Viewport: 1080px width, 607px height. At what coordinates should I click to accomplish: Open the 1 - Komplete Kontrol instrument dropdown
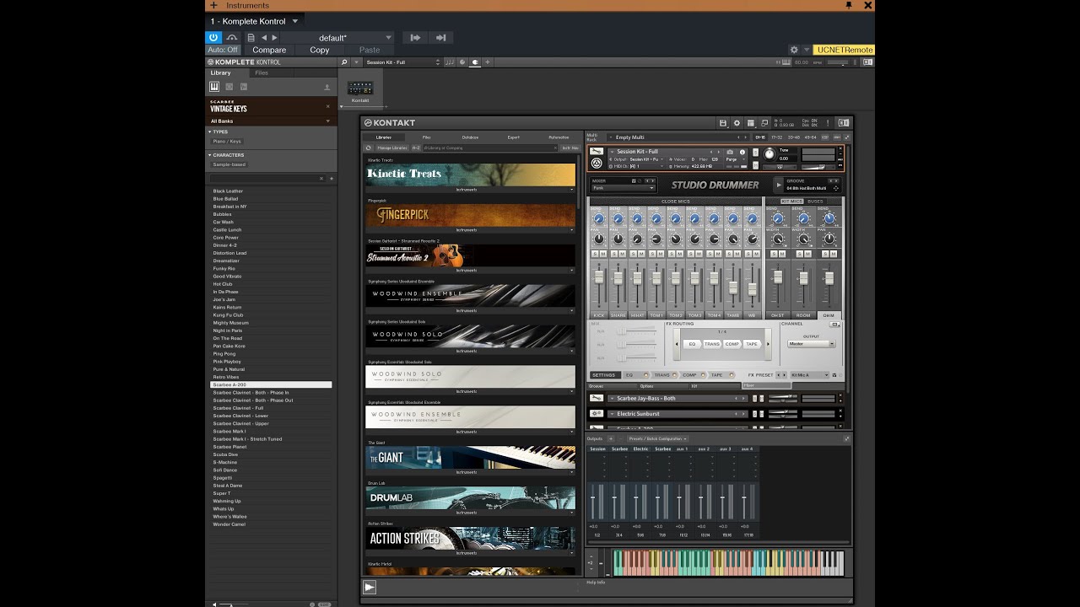coord(254,21)
